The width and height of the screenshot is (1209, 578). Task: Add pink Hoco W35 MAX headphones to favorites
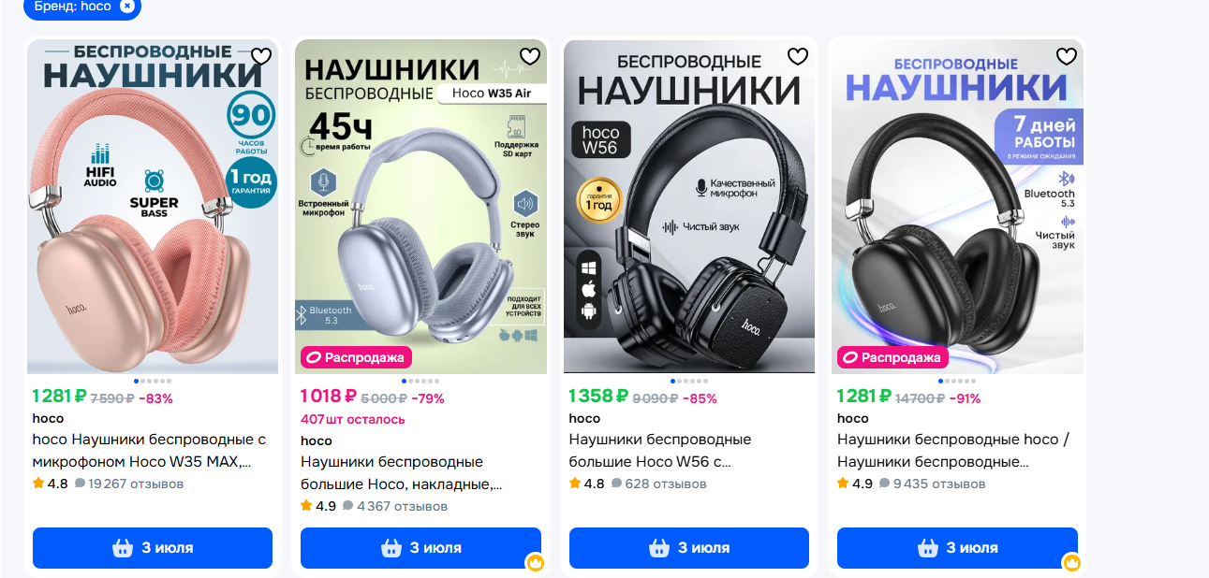point(261,57)
